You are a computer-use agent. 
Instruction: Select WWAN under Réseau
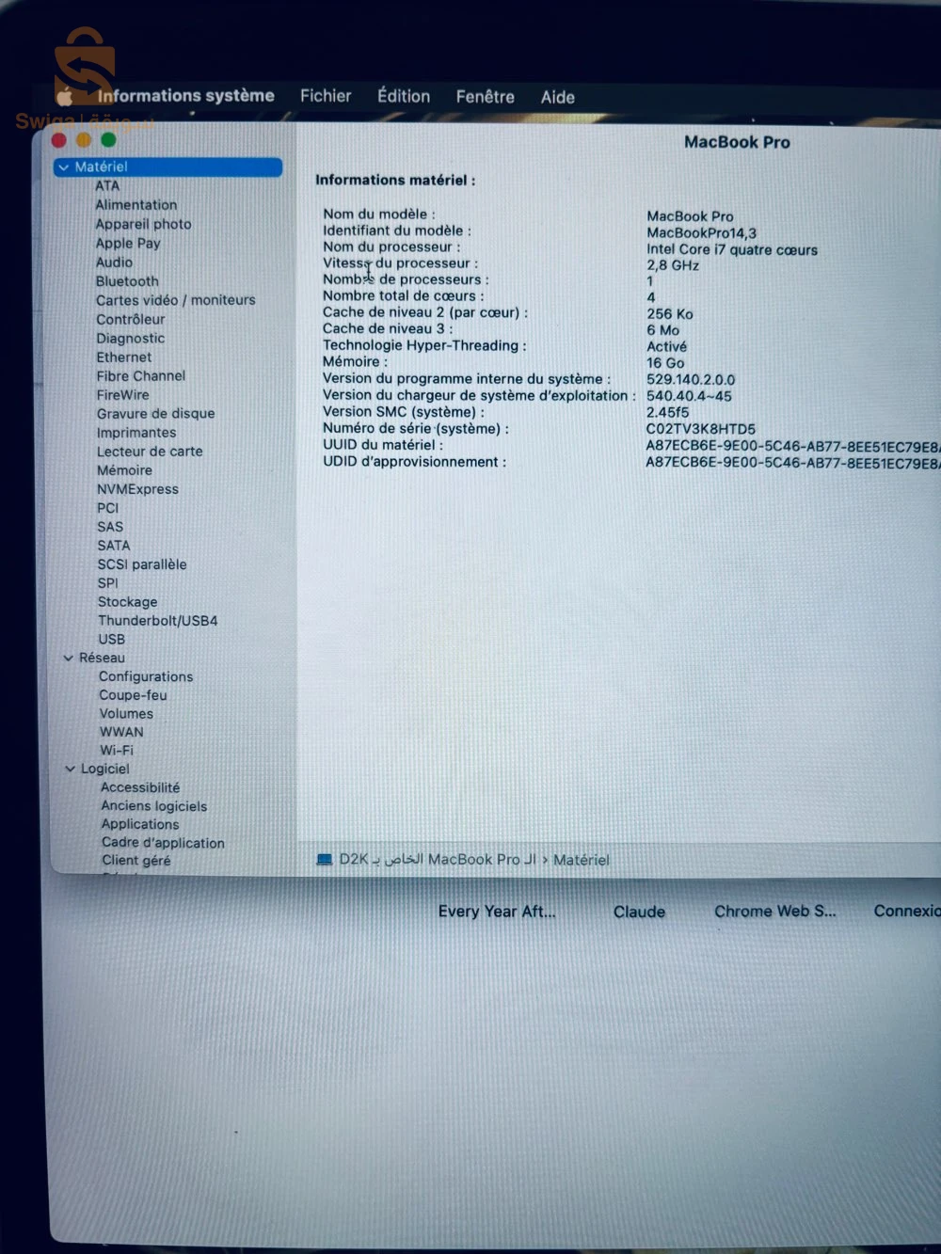pyautogui.click(x=122, y=732)
